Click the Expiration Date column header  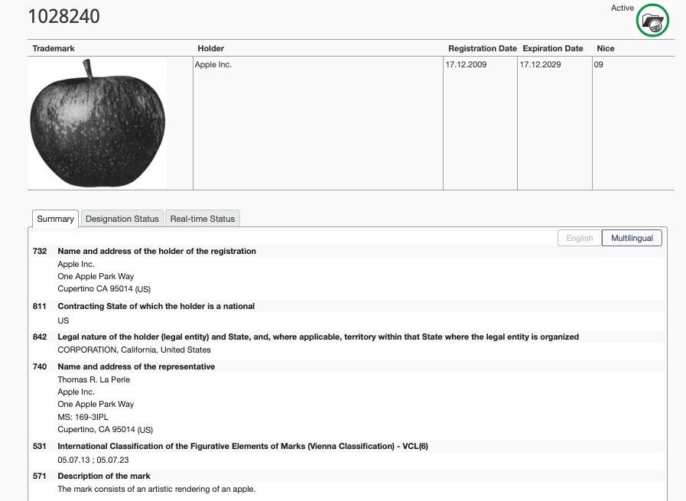point(552,48)
